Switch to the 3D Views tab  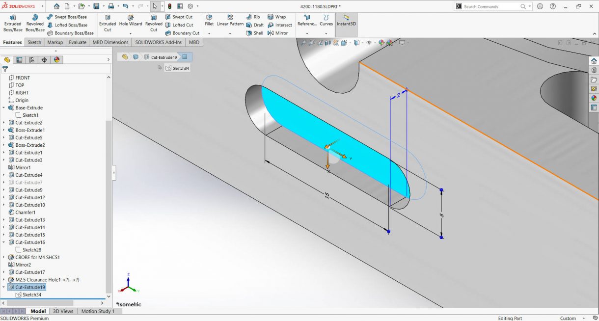(x=63, y=311)
